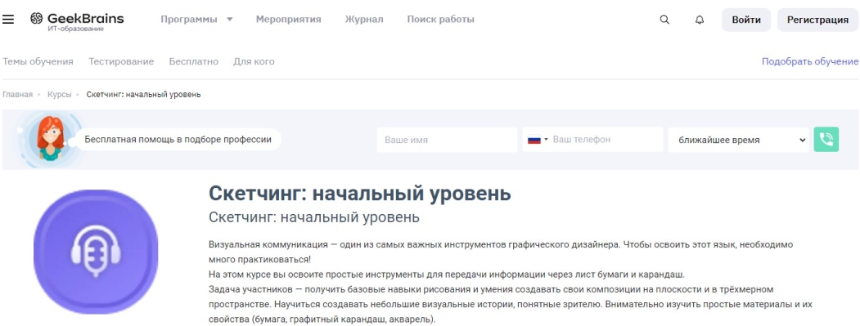The height and width of the screenshot is (326, 860).
Task: Open notifications bell icon
Action: [x=700, y=20]
